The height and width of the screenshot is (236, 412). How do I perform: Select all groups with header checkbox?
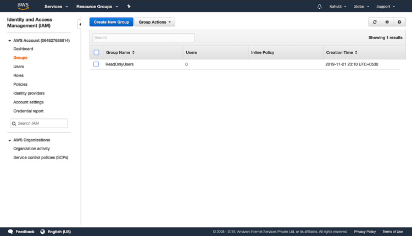(x=96, y=53)
